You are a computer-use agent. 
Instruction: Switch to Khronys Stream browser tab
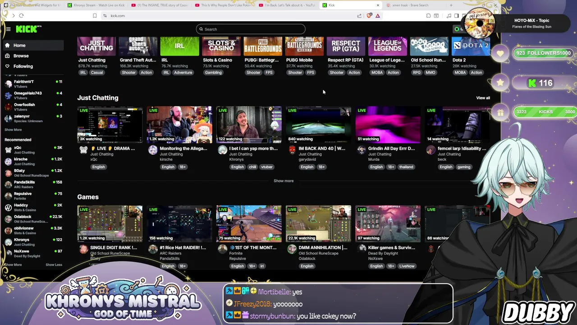(x=95, y=5)
